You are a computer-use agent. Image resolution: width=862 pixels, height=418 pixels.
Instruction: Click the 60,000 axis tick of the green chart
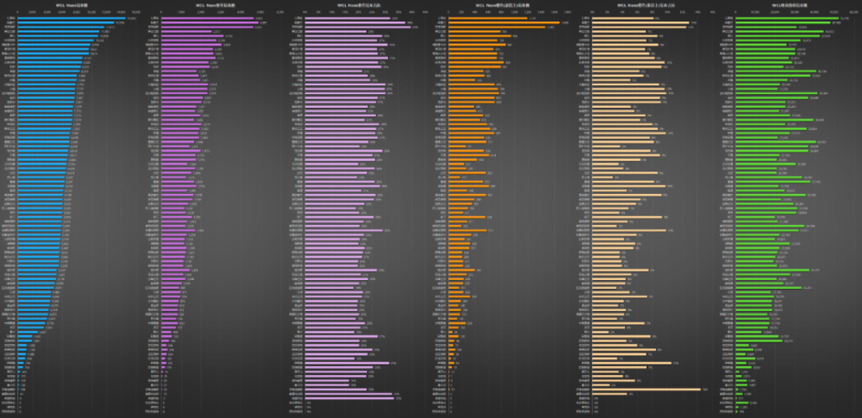[x=855, y=11]
